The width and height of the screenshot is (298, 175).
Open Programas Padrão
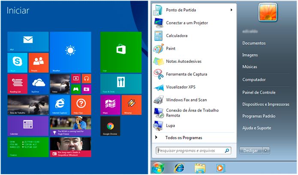point(259,116)
